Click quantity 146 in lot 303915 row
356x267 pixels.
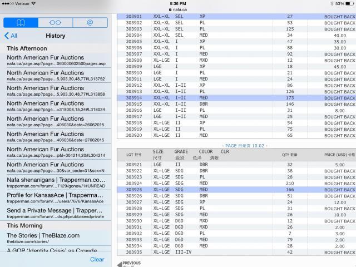290,104
